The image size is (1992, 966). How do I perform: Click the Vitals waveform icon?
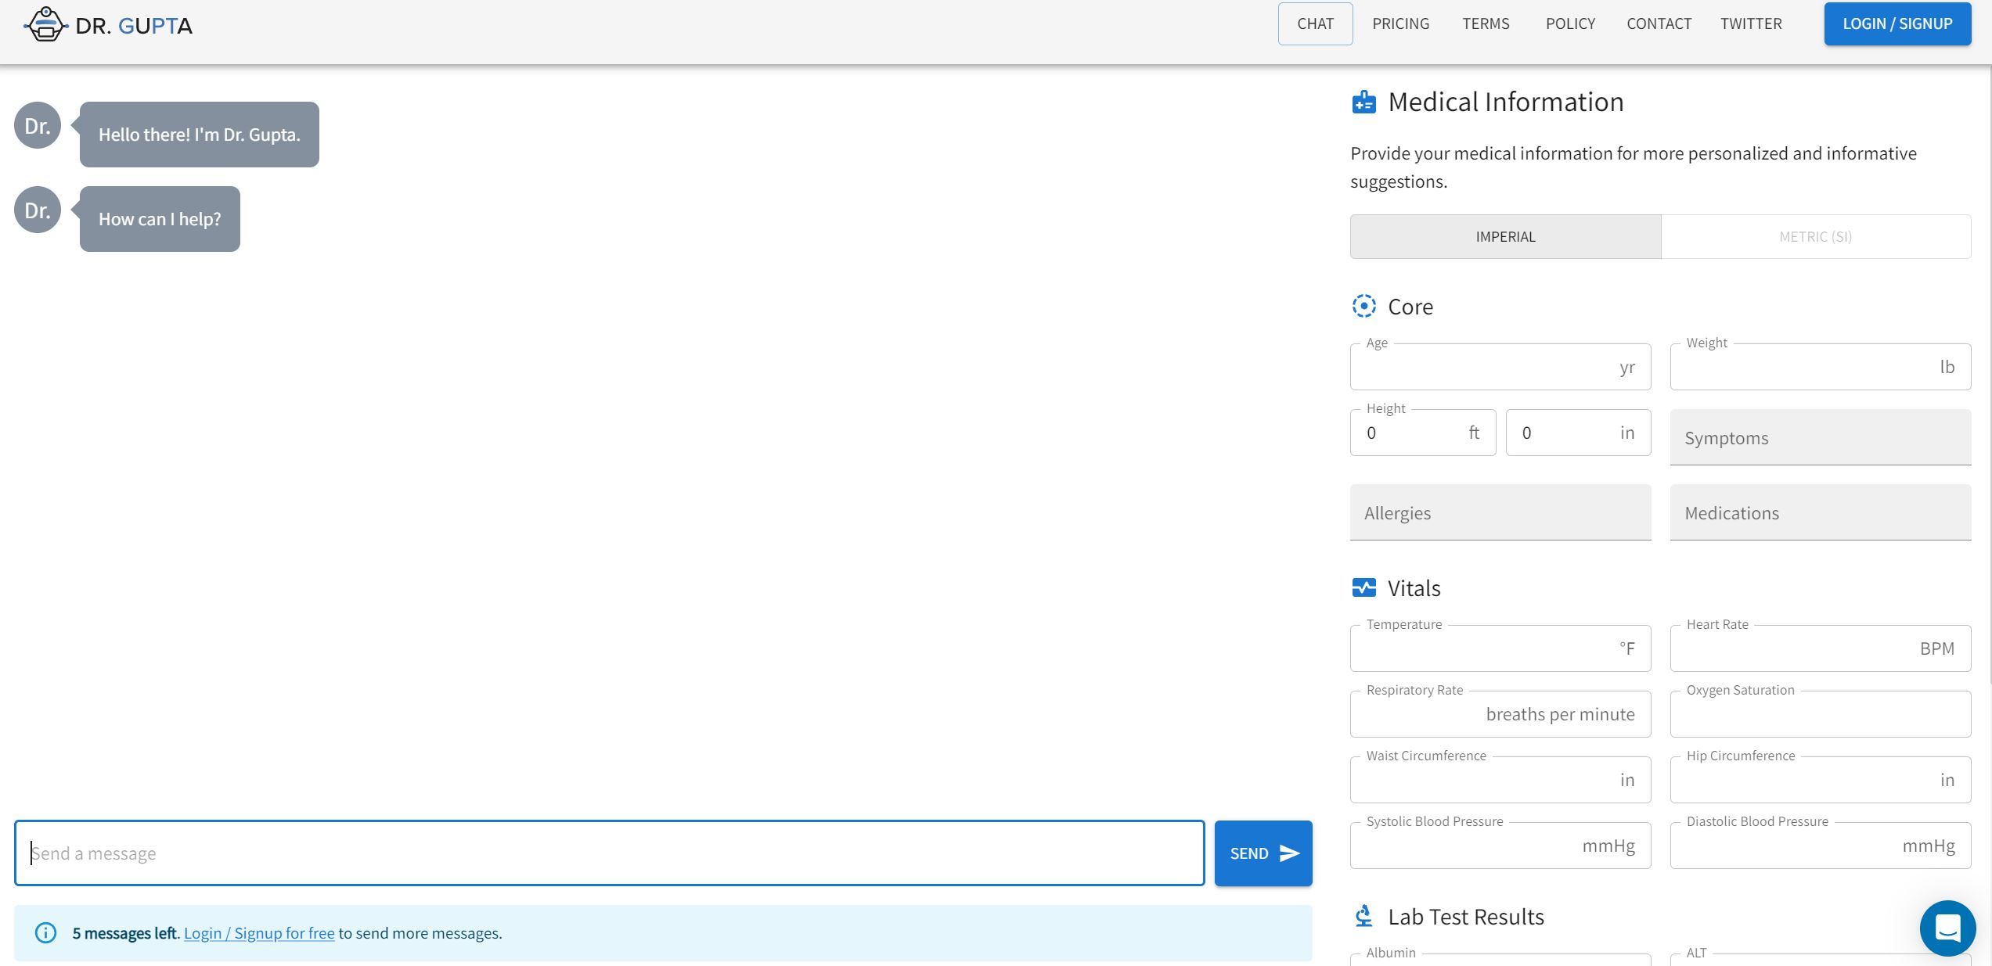coord(1364,587)
